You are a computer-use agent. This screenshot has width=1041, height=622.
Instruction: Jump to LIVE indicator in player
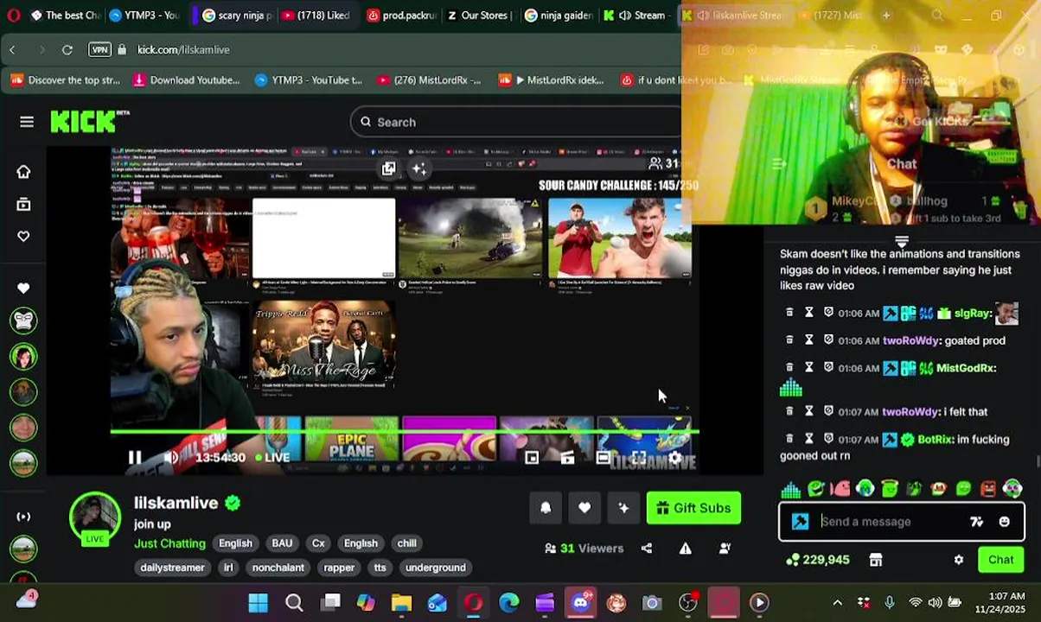272,457
